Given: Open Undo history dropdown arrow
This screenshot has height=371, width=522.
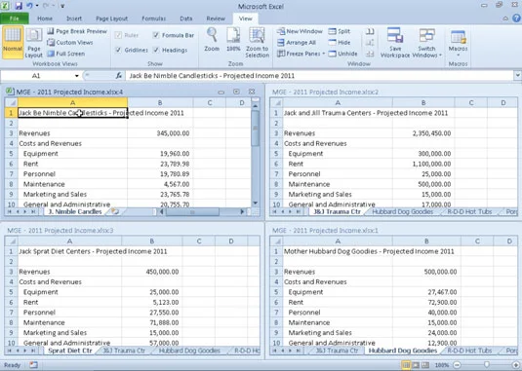Looking at the screenshot, I should tap(37, 6).
